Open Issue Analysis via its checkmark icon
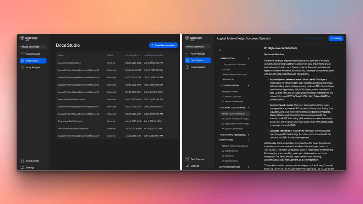The image size is (363, 204). pyautogui.click(x=23, y=67)
